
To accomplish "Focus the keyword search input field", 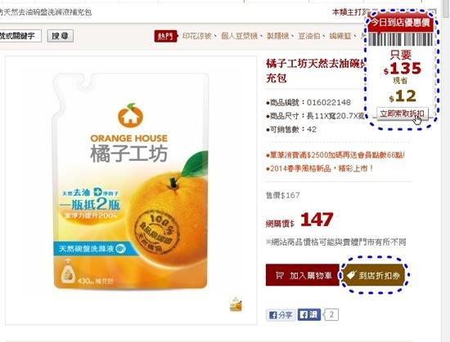I will (20, 36).
